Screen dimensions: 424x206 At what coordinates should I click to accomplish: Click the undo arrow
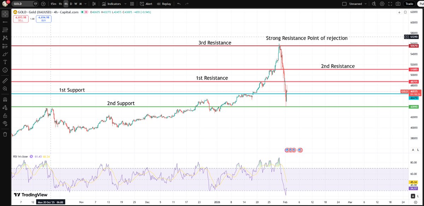(x=178, y=4)
